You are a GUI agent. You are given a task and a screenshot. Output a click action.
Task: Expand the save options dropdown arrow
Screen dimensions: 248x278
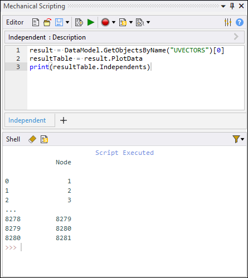67,22
